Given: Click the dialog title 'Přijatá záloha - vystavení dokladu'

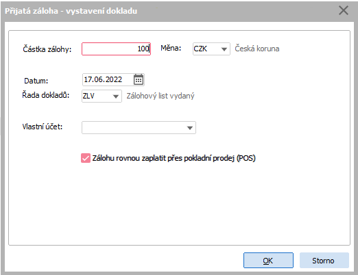Looking at the screenshot, I should pyautogui.click(x=71, y=11).
